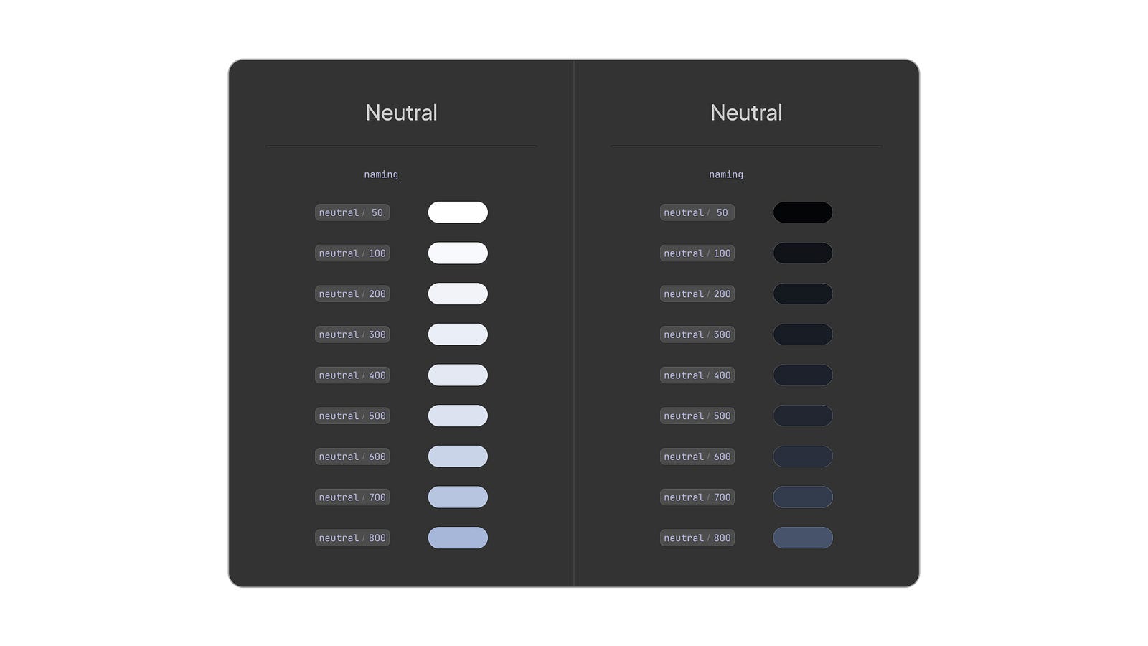Click the dark palette neutral/100 swatch
The height and width of the screenshot is (646, 1148).
[x=802, y=253]
